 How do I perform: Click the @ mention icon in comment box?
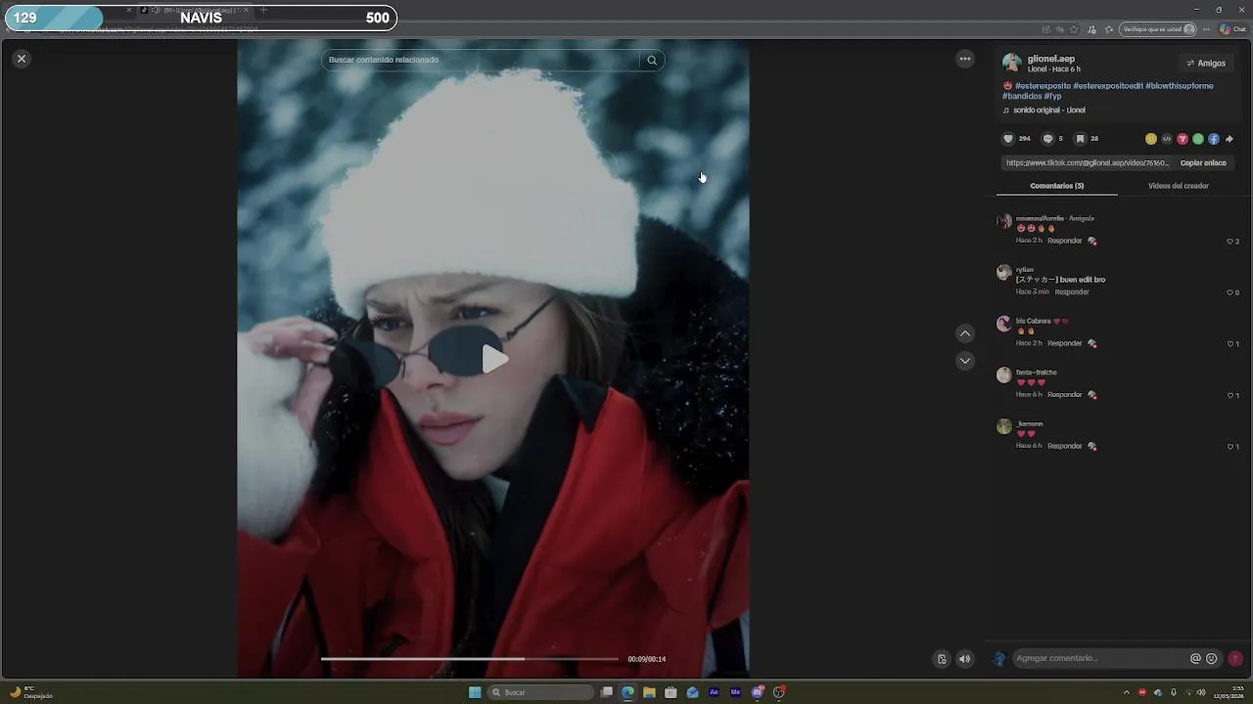1195,659
